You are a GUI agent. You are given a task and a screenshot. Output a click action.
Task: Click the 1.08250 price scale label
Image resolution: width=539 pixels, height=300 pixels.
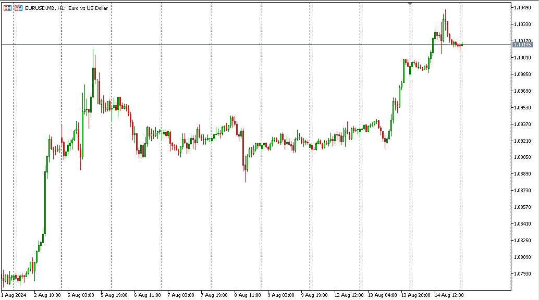point(522,240)
